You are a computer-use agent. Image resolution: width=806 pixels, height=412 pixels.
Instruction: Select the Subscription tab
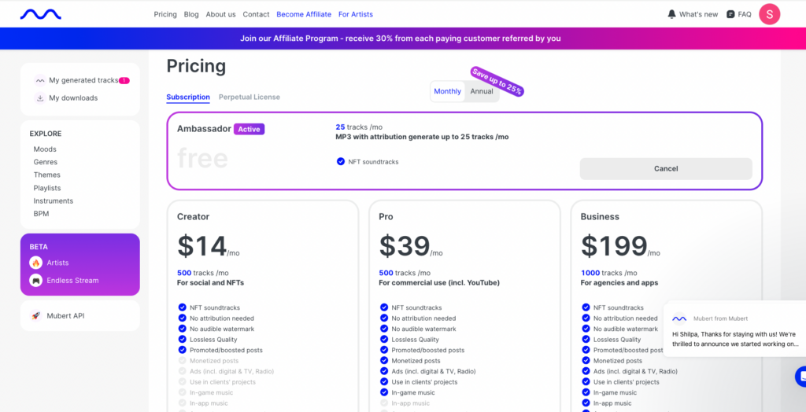(188, 97)
